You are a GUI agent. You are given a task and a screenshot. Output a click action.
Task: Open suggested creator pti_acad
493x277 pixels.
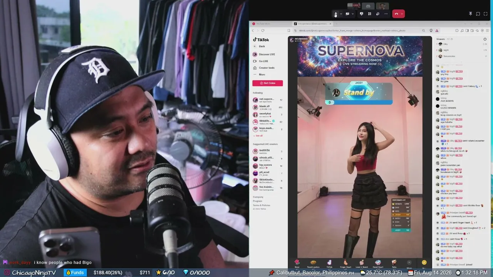(268, 173)
